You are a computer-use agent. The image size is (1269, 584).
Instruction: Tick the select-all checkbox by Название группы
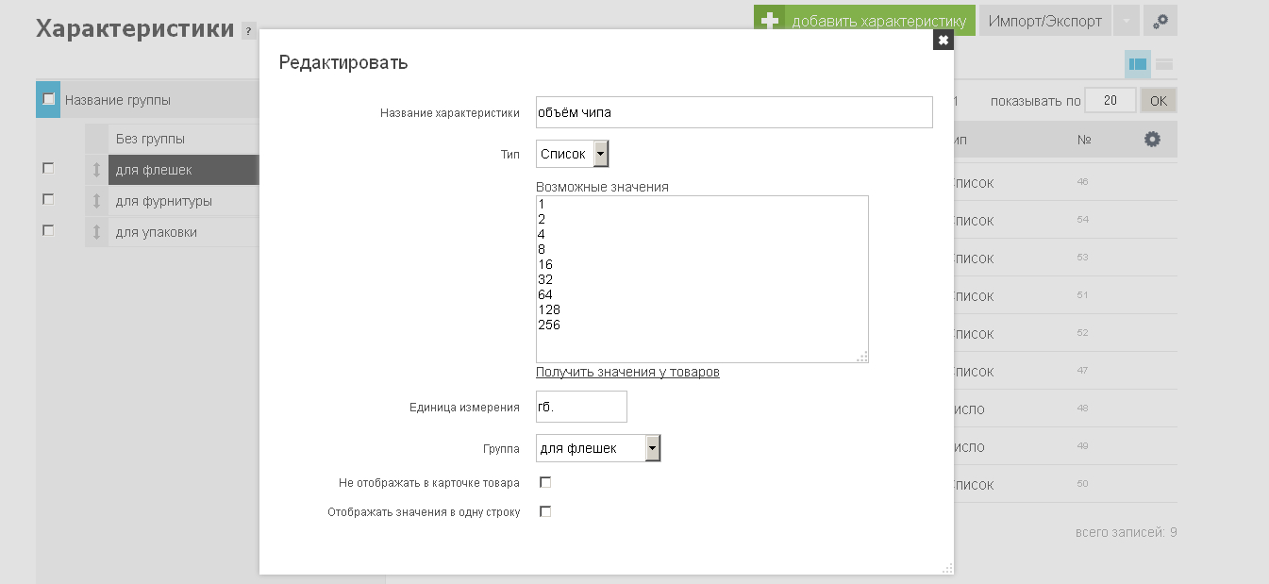point(49,99)
